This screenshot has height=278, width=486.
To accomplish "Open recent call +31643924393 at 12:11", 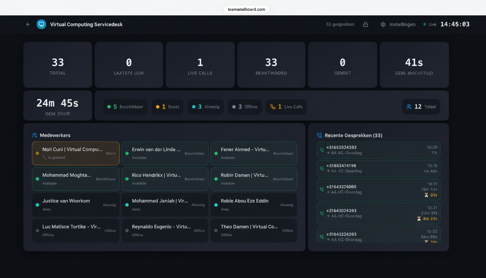I will 378,213.
